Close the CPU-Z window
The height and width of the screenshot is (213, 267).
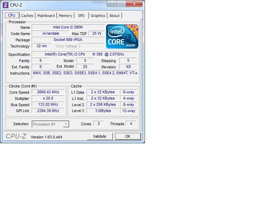click(134, 4)
